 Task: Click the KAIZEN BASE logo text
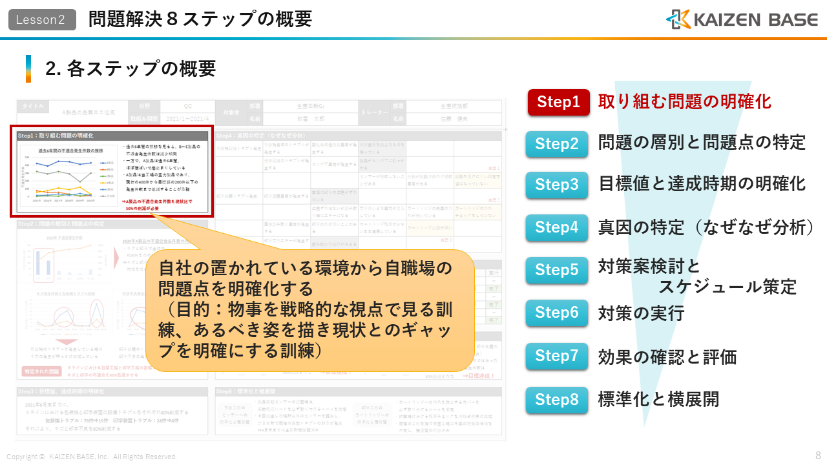[x=756, y=20]
